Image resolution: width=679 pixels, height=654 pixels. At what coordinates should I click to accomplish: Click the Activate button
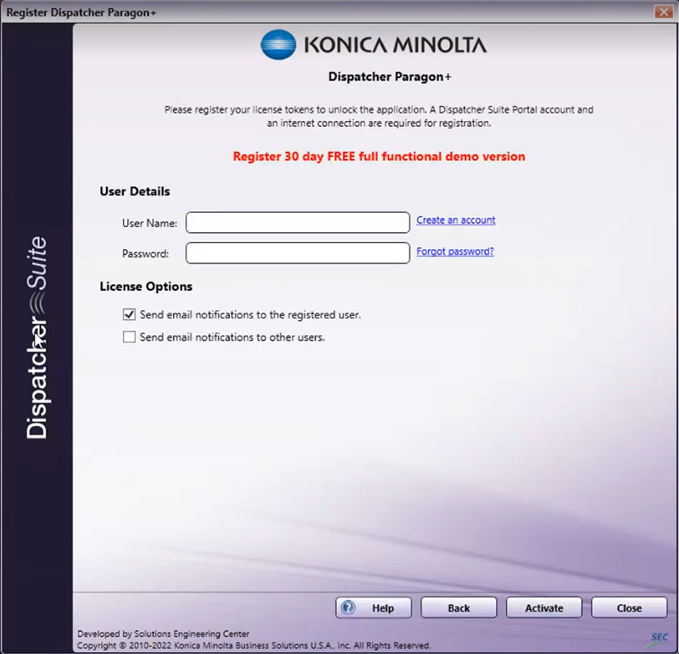(x=544, y=607)
